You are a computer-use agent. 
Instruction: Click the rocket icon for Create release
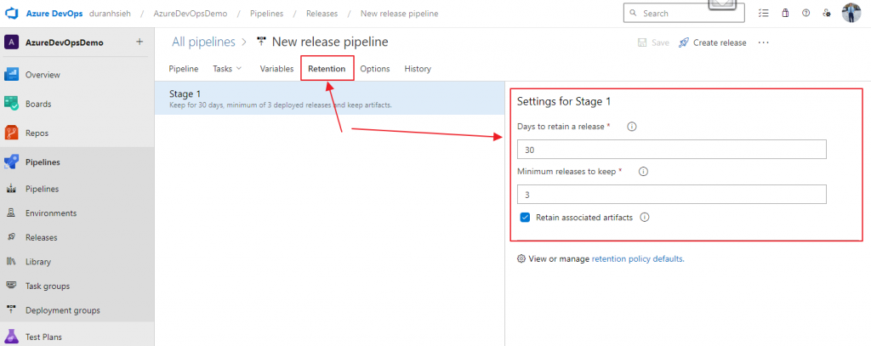tap(684, 43)
